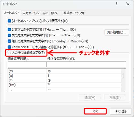Confirm with the OK button
Screen dimensions: 134x117
(95, 111)
